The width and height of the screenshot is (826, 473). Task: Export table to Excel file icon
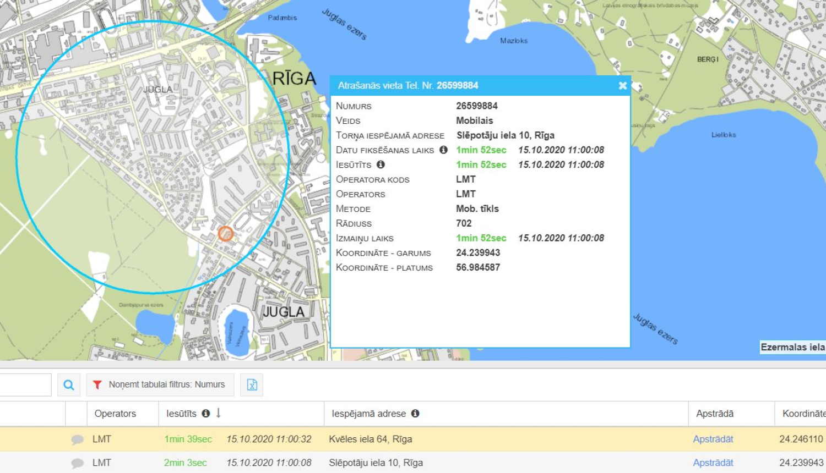pos(252,385)
